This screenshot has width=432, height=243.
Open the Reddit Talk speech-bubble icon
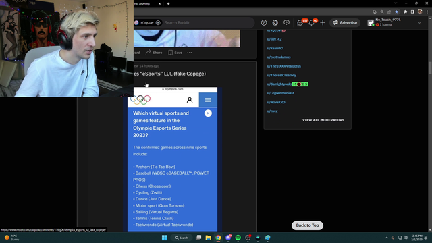286,23
